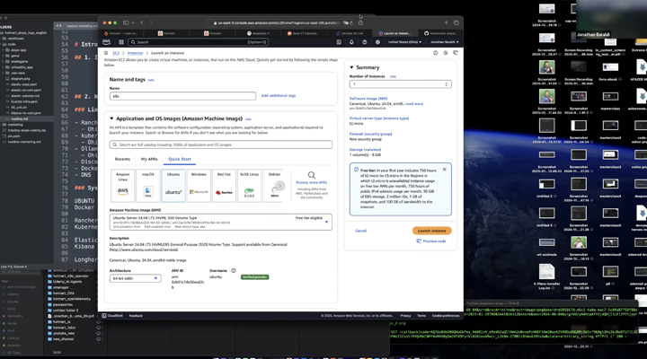Click the Preview code link
Image resolution: width=647 pixels, height=359 pixels.
click(431, 241)
